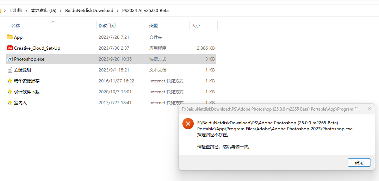Select the App folder name
Image resolution: width=379 pixels, height=181 pixels.
pyautogui.click(x=18, y=37)
